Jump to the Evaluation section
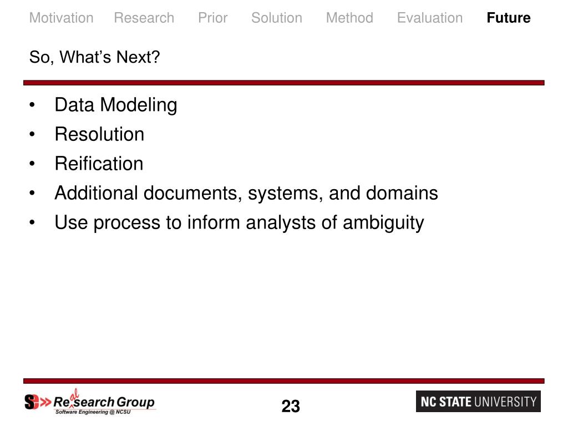The width and height of the screenshot is (568, 426). click(430, 18)
